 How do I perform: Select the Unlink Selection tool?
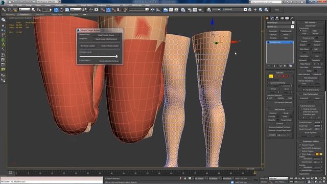tap(9, 10)
